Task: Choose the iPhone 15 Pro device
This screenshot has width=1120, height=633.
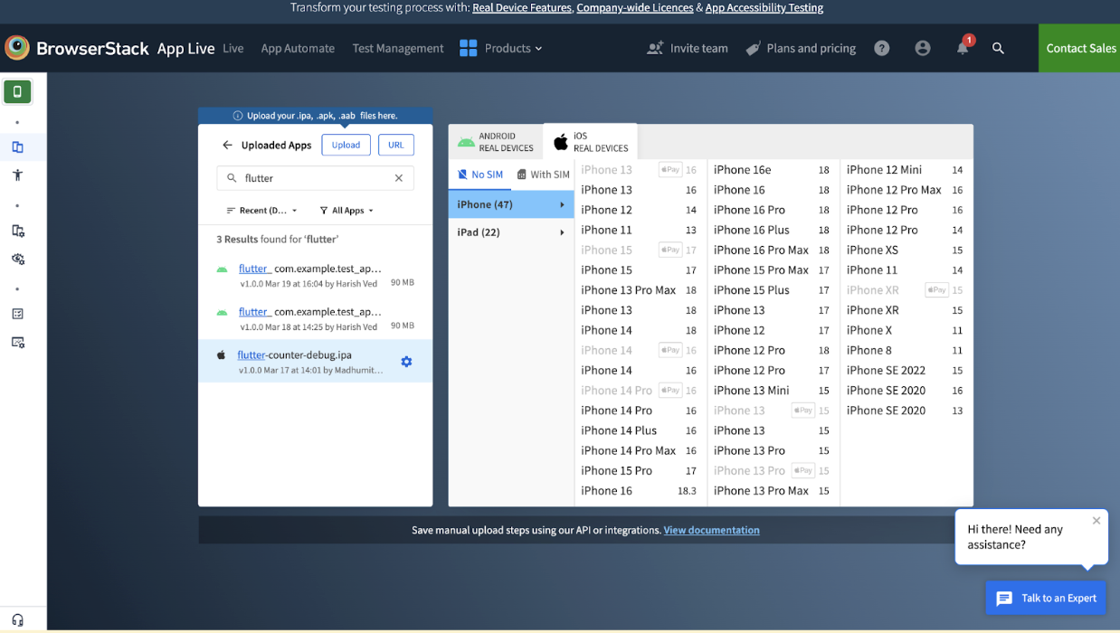Action: [x=640, y=470]
